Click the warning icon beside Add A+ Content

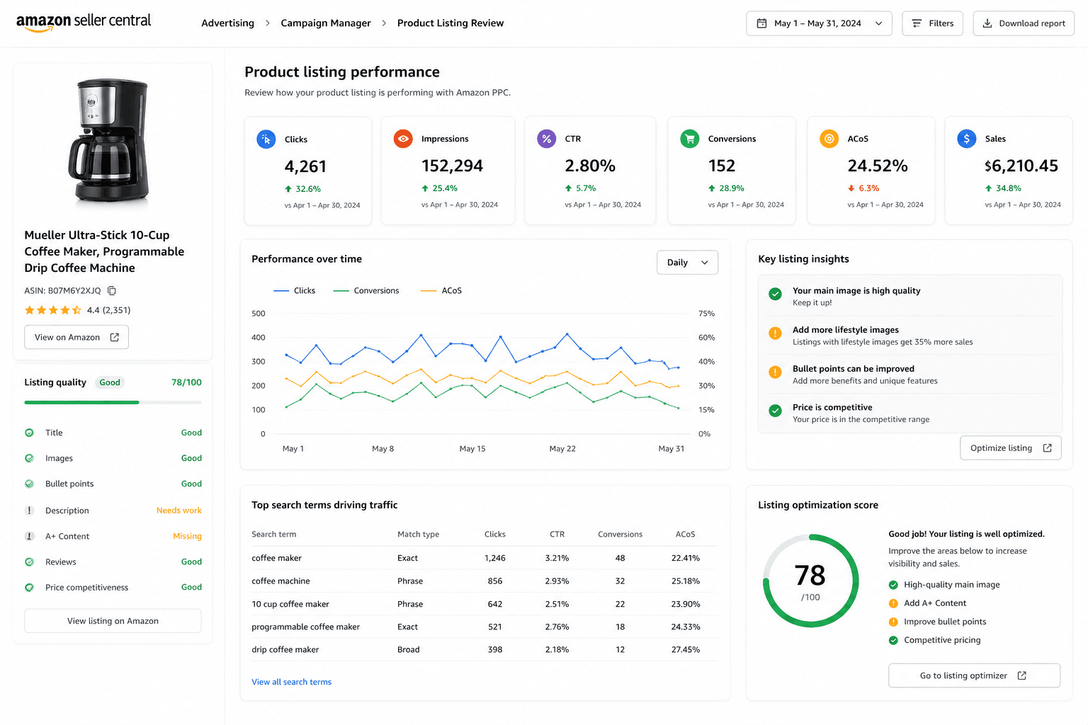pyautogui.click(x=893, y=603)
